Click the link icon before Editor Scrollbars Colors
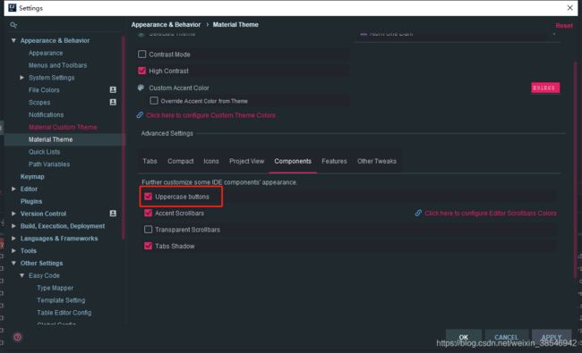This screenshot has width=582, height=353. pos(418,213)
